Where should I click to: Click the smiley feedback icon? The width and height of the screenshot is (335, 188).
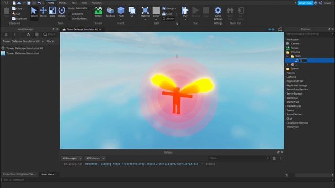(x=316, y=3)
